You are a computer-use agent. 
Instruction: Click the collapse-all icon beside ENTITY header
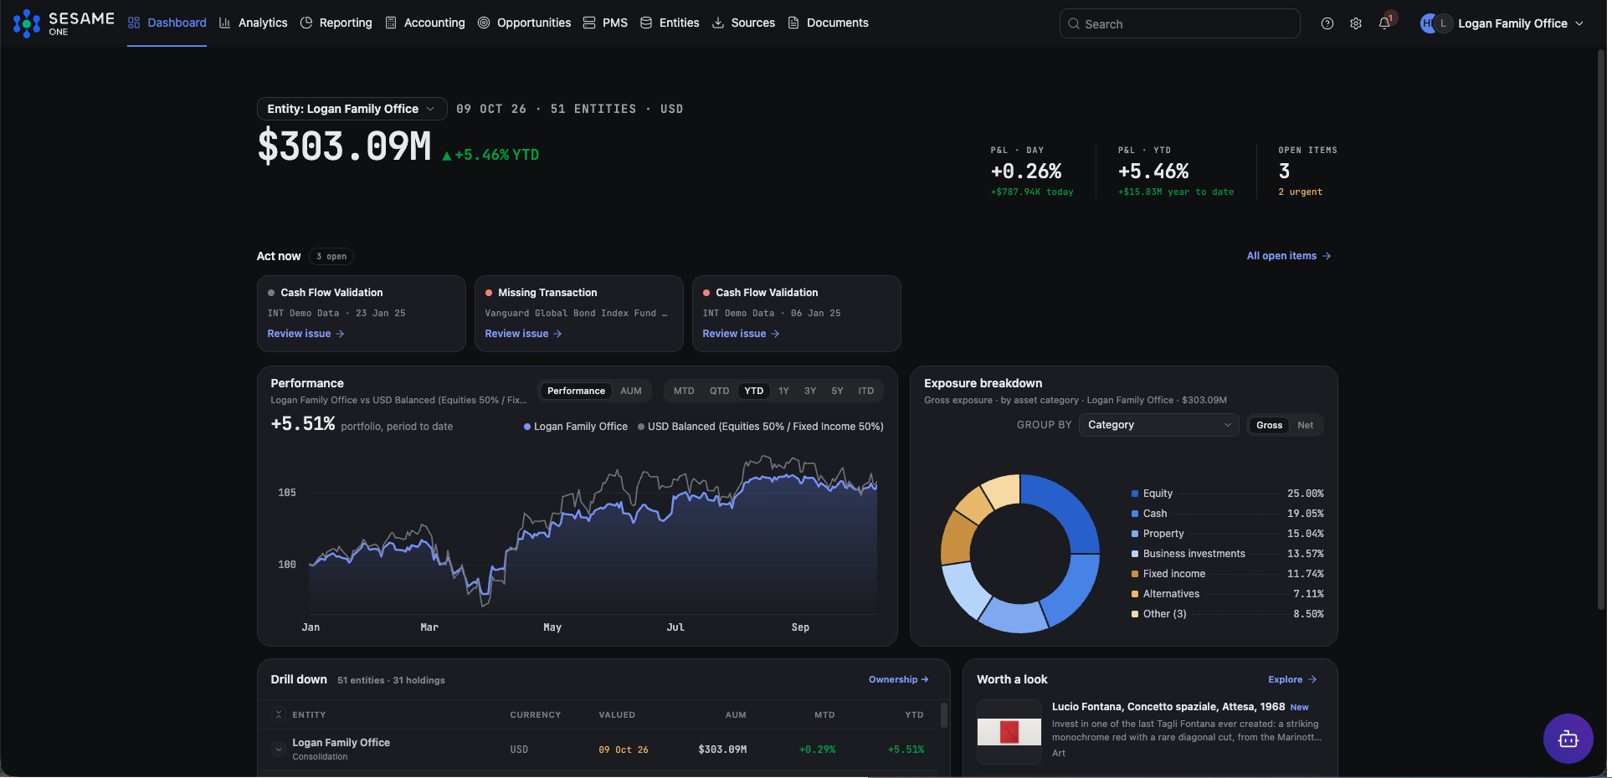279,714
